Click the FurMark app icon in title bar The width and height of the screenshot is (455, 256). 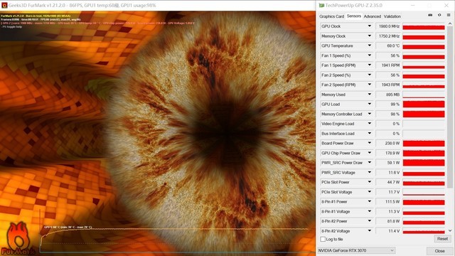pos(4,5)
